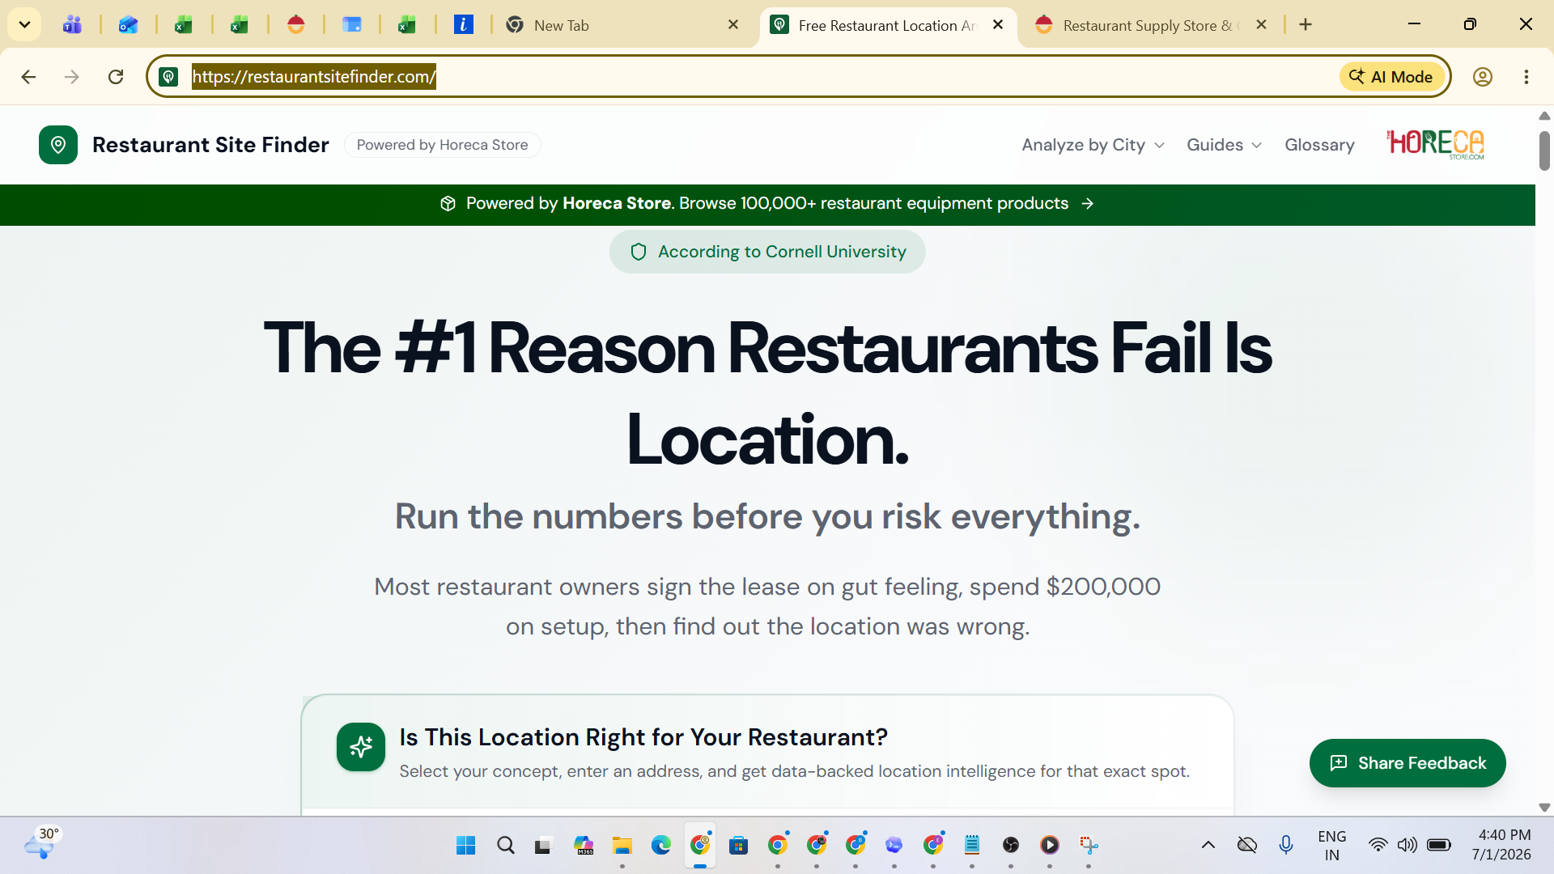Click the sparkle icon beside location question
The height and width of the screenshot is (874, 1554).
(361, 747)
